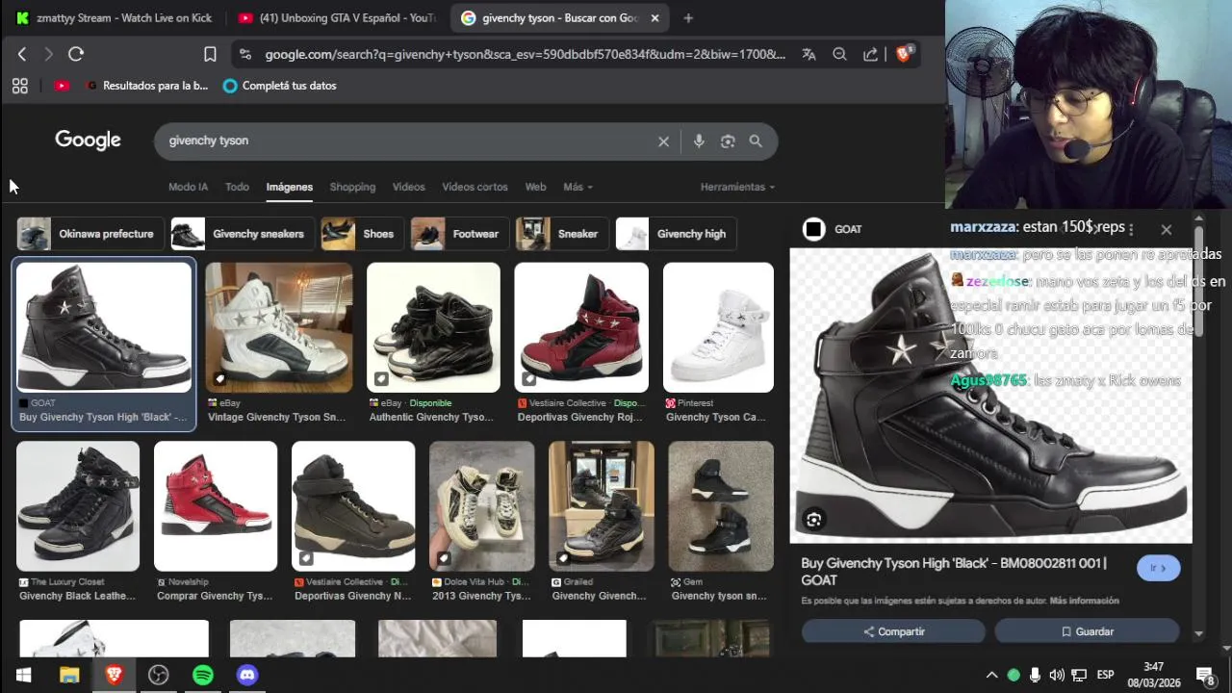This screenshot has height=693, width=1232.
Task: Open OBS Studio from the taskbar
Action: coord(158,675)
